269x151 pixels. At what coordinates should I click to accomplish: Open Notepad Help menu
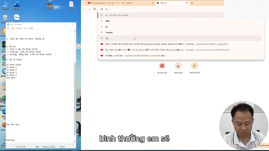pyautogui.click(x=31, y=28)
